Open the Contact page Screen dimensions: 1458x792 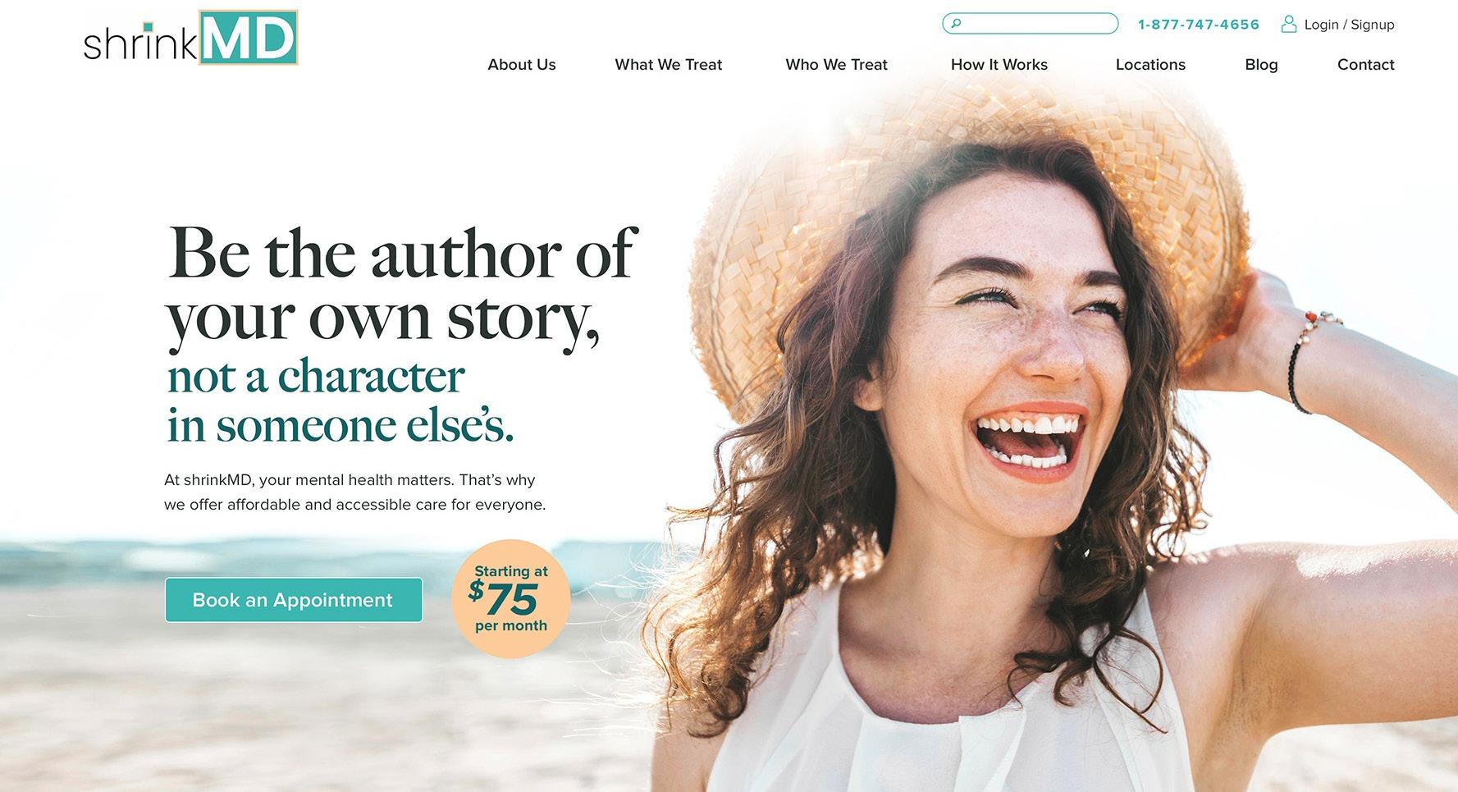[1366, 65]
